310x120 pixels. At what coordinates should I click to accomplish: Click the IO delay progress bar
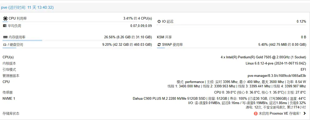pyautogui.click(x=232, y=25)
